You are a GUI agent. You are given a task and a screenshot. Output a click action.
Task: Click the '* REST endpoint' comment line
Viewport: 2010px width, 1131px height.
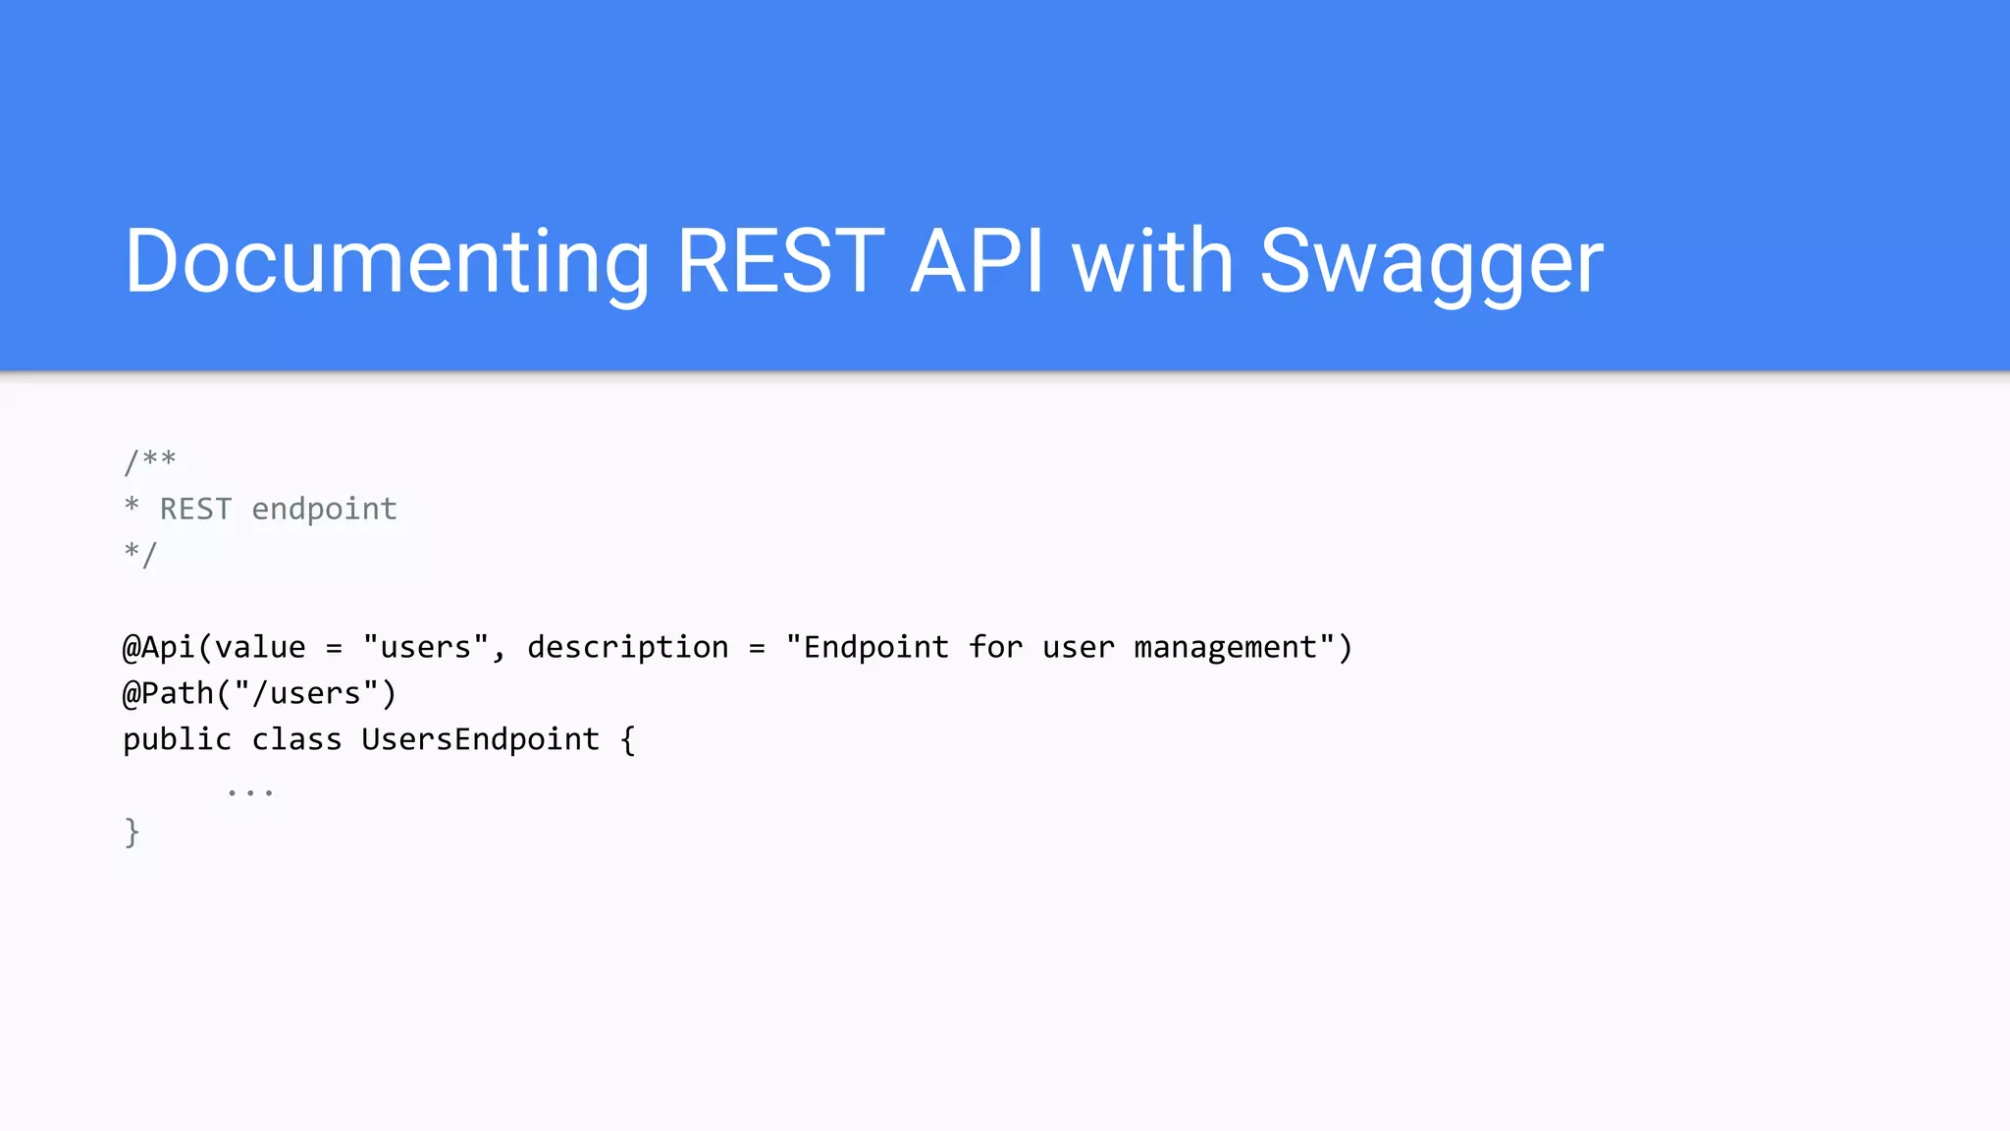260,509
